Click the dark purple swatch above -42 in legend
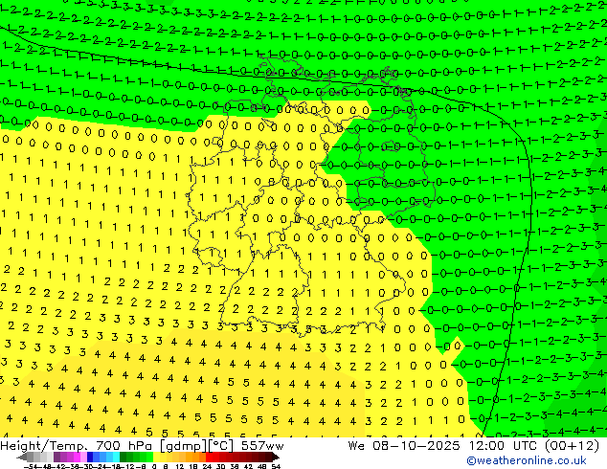 (56, 457)
